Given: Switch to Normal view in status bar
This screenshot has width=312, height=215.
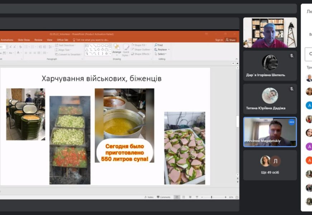Looking at the screenshot, I should point(176,197).
